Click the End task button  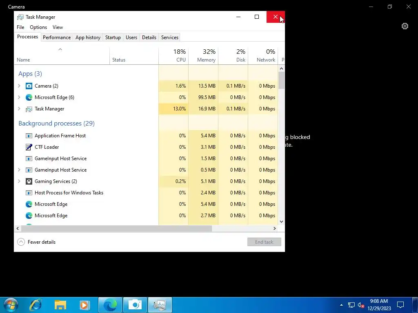[264, 242]
